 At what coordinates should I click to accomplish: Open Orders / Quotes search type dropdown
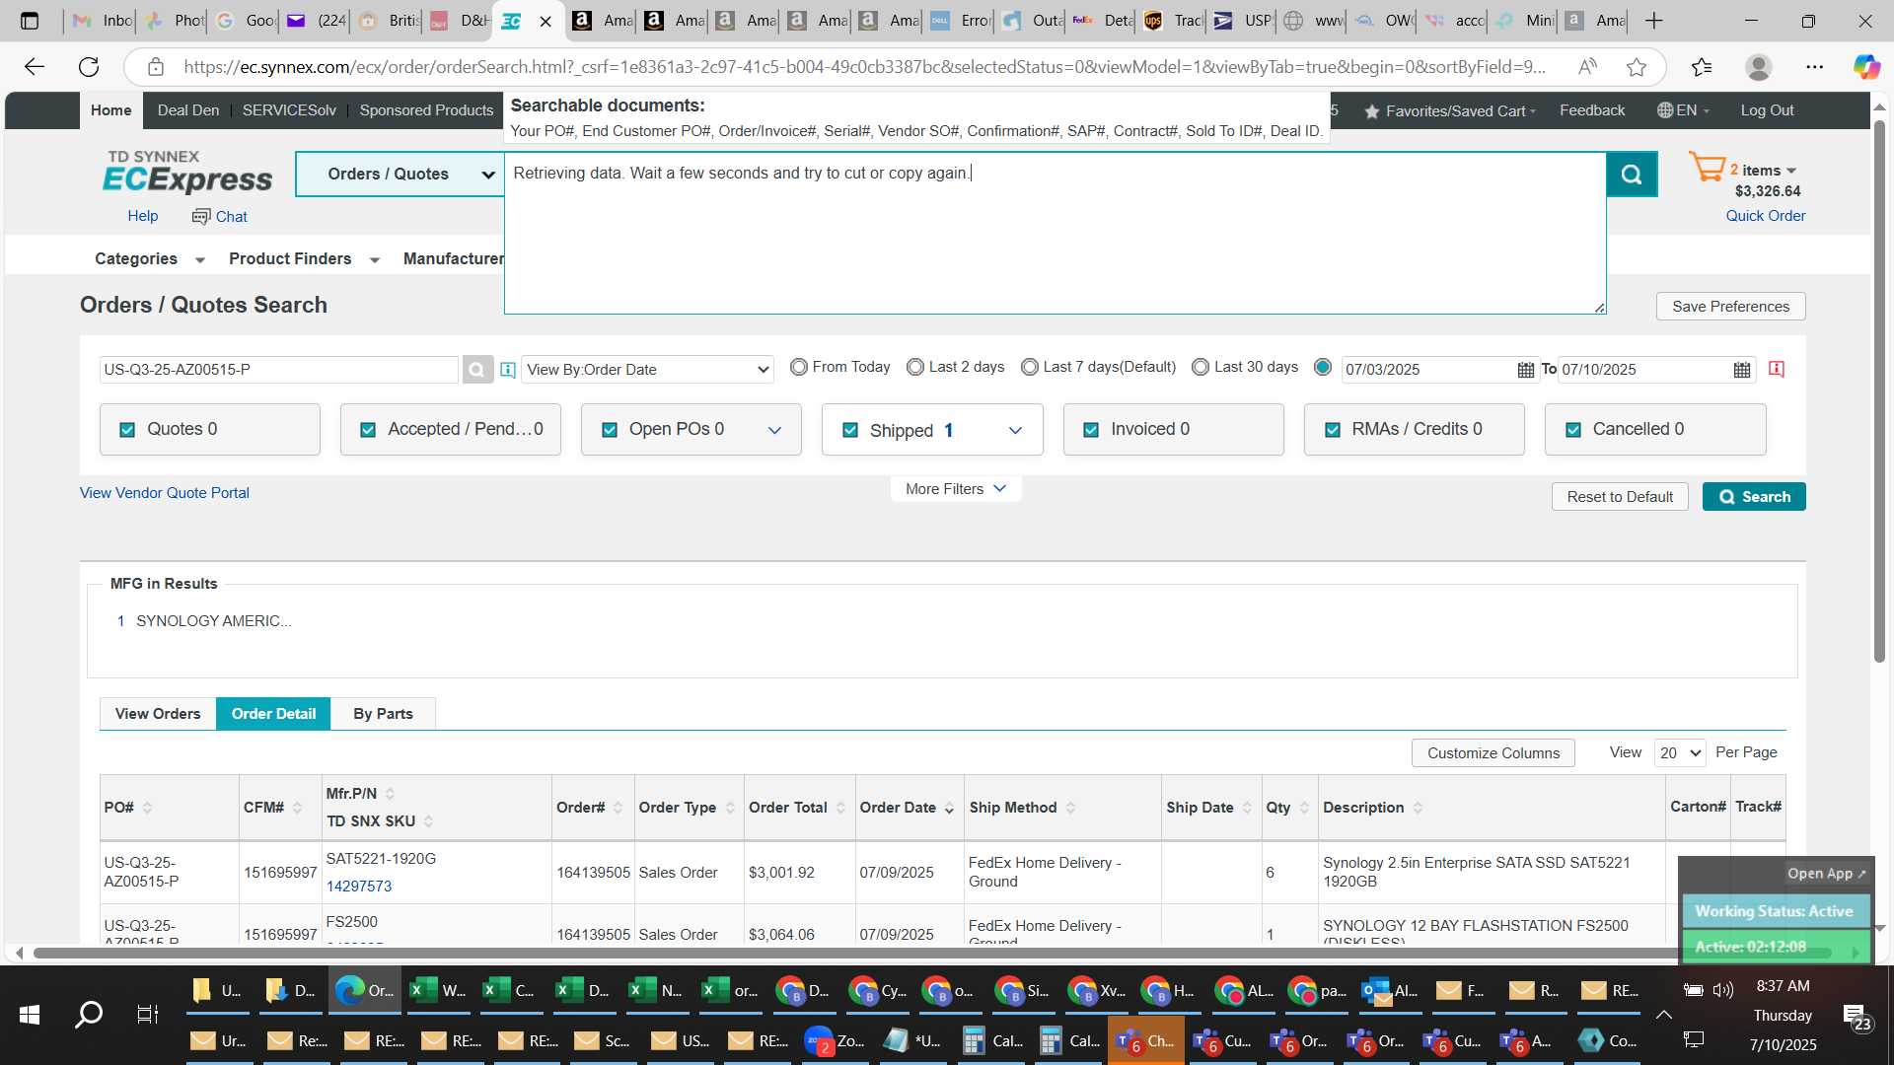pos(401,175)
